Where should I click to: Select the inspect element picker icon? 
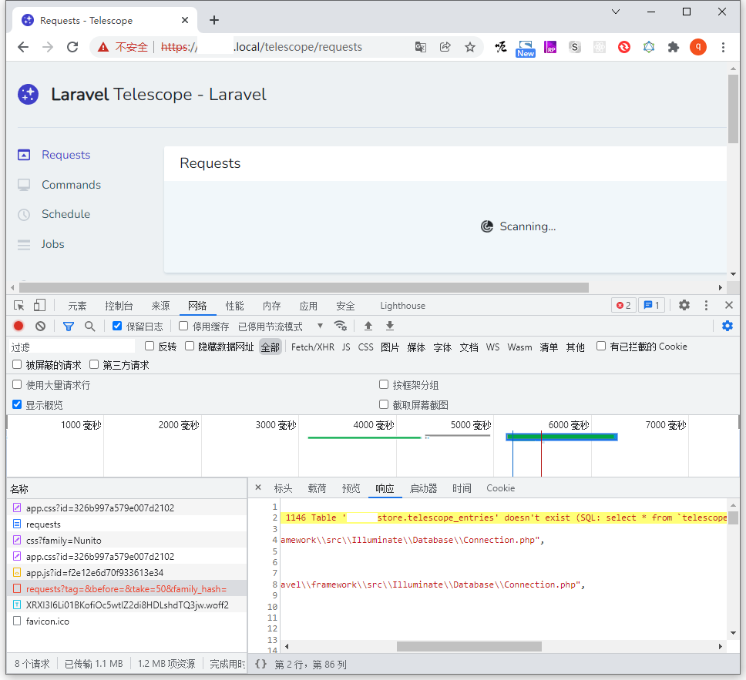[19, 306]
